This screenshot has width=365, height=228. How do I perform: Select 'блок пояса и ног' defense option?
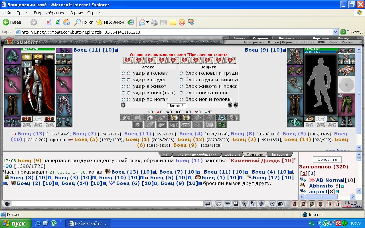pyautogui.click(x=181, y=93)
